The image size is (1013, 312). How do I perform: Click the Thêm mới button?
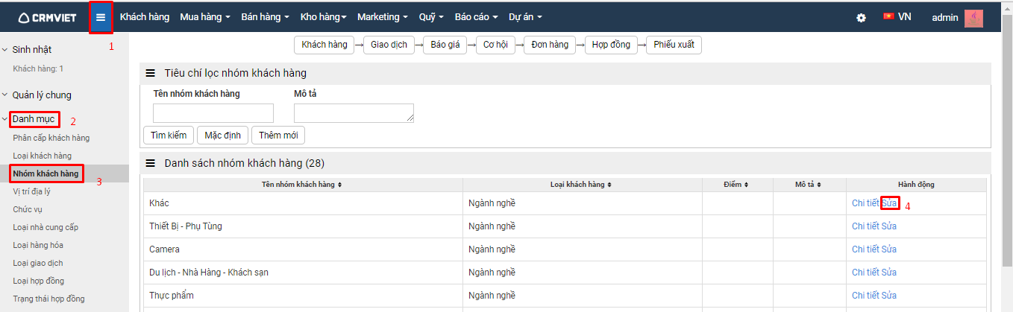pos(278,135)
